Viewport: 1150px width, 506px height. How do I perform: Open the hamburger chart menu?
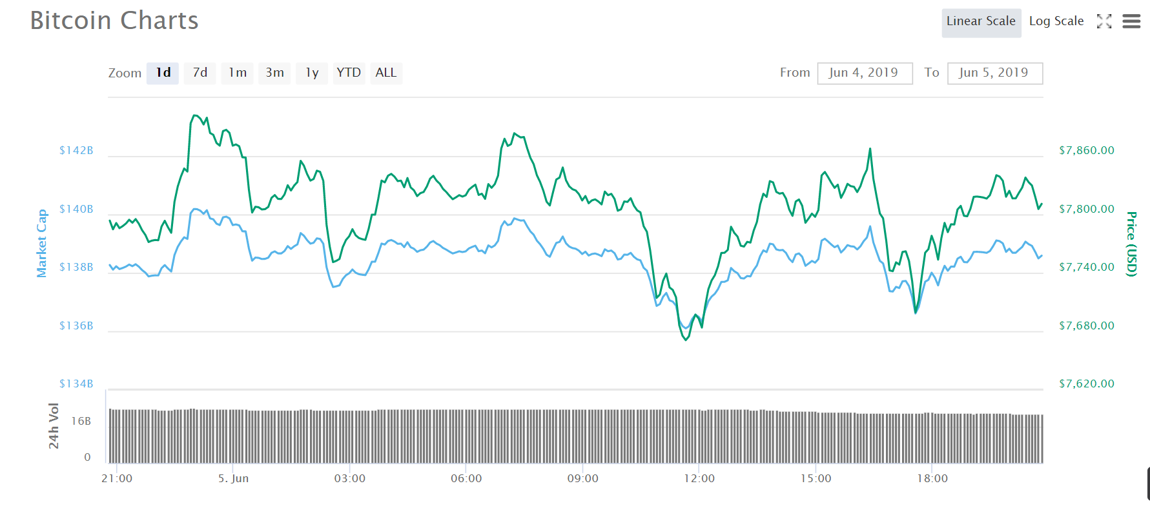[x=1131, y=21]
